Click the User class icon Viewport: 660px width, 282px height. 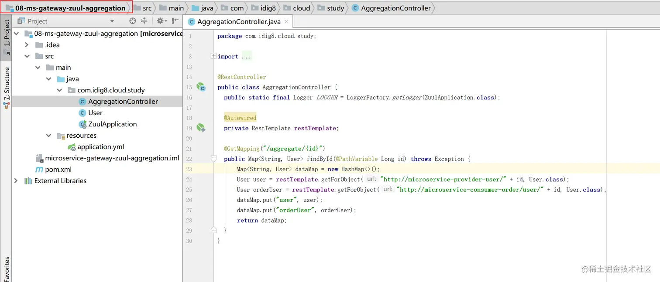tap(82, 113)
